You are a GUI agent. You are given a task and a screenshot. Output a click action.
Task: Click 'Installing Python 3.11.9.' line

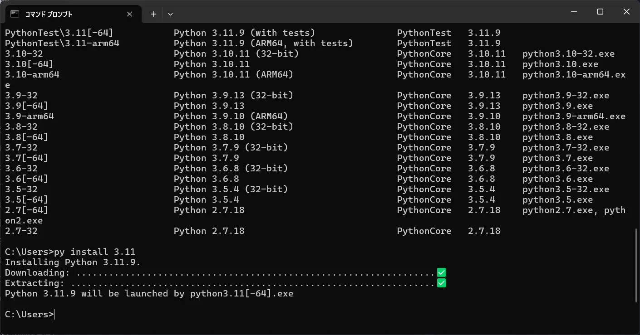pyautogui.click(x=73, y=262)
